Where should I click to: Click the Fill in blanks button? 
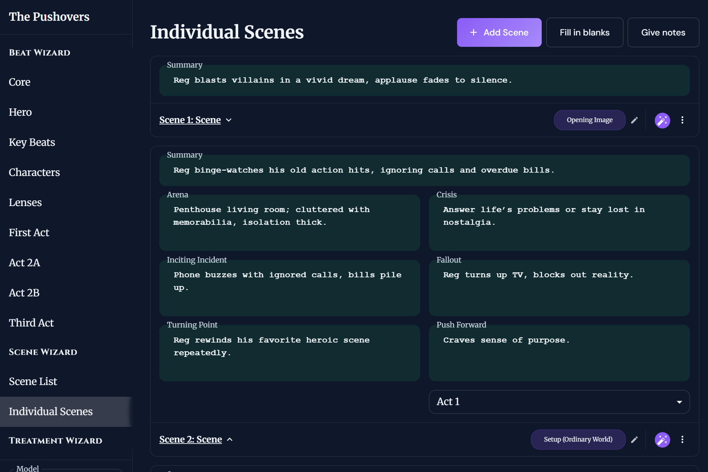585,32
